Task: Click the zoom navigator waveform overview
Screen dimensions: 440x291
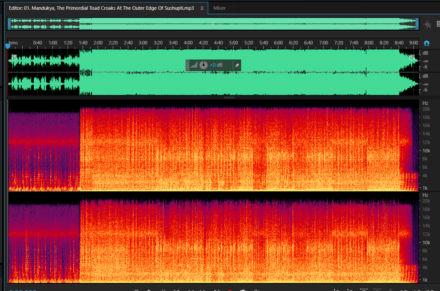Action: tap(213, 24)
